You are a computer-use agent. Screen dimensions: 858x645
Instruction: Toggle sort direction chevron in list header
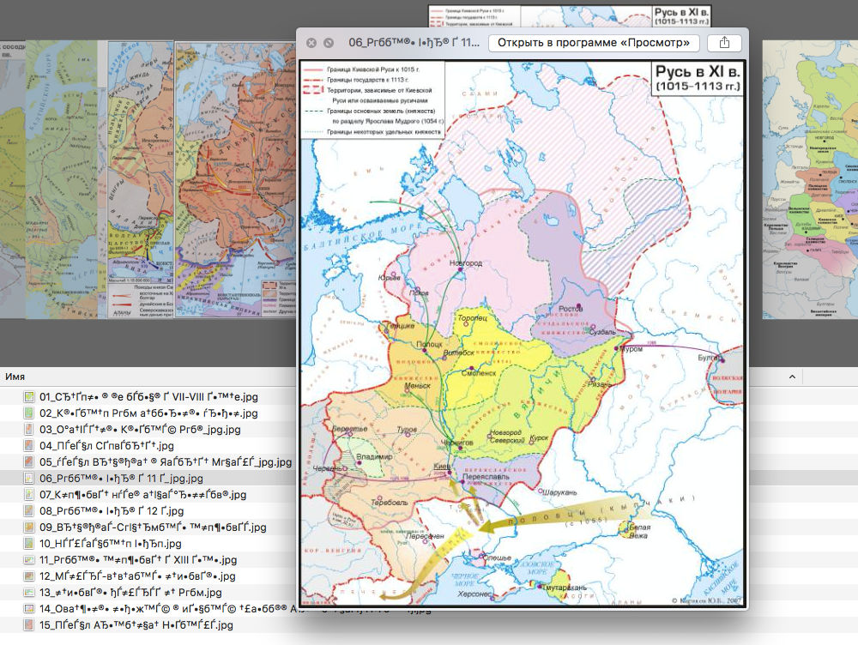(792, 377)
